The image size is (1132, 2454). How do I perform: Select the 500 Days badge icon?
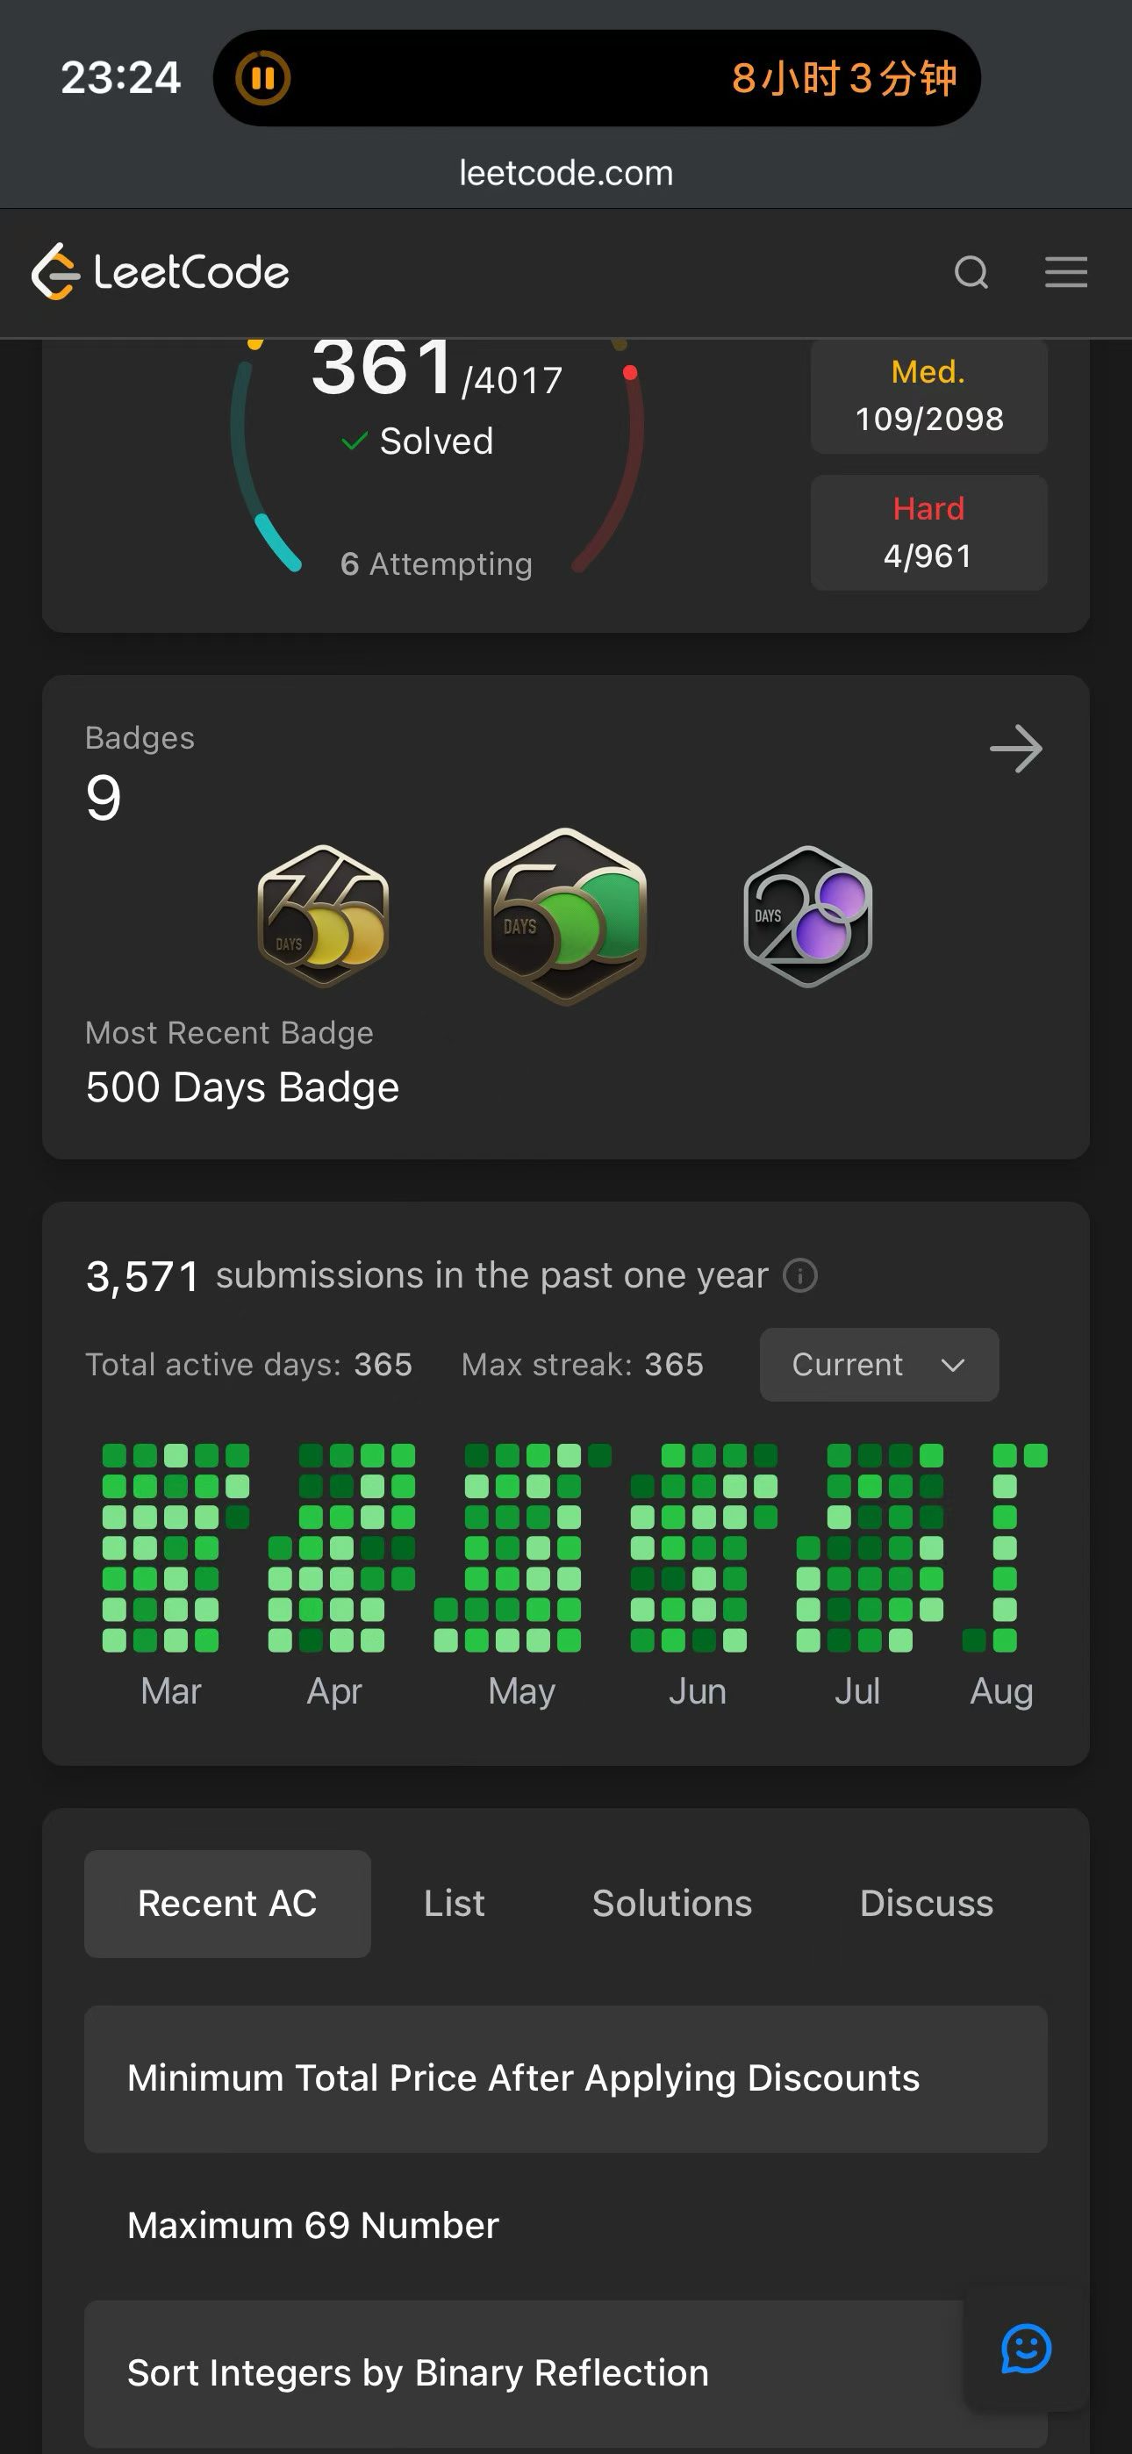point(565,915)
